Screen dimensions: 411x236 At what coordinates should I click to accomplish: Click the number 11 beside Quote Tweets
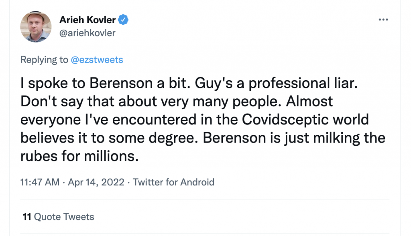tap(27, 217)
